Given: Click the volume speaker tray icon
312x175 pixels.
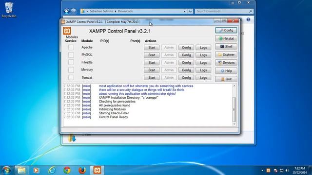Looking at the screenshot, I should (x=287, y=171).
